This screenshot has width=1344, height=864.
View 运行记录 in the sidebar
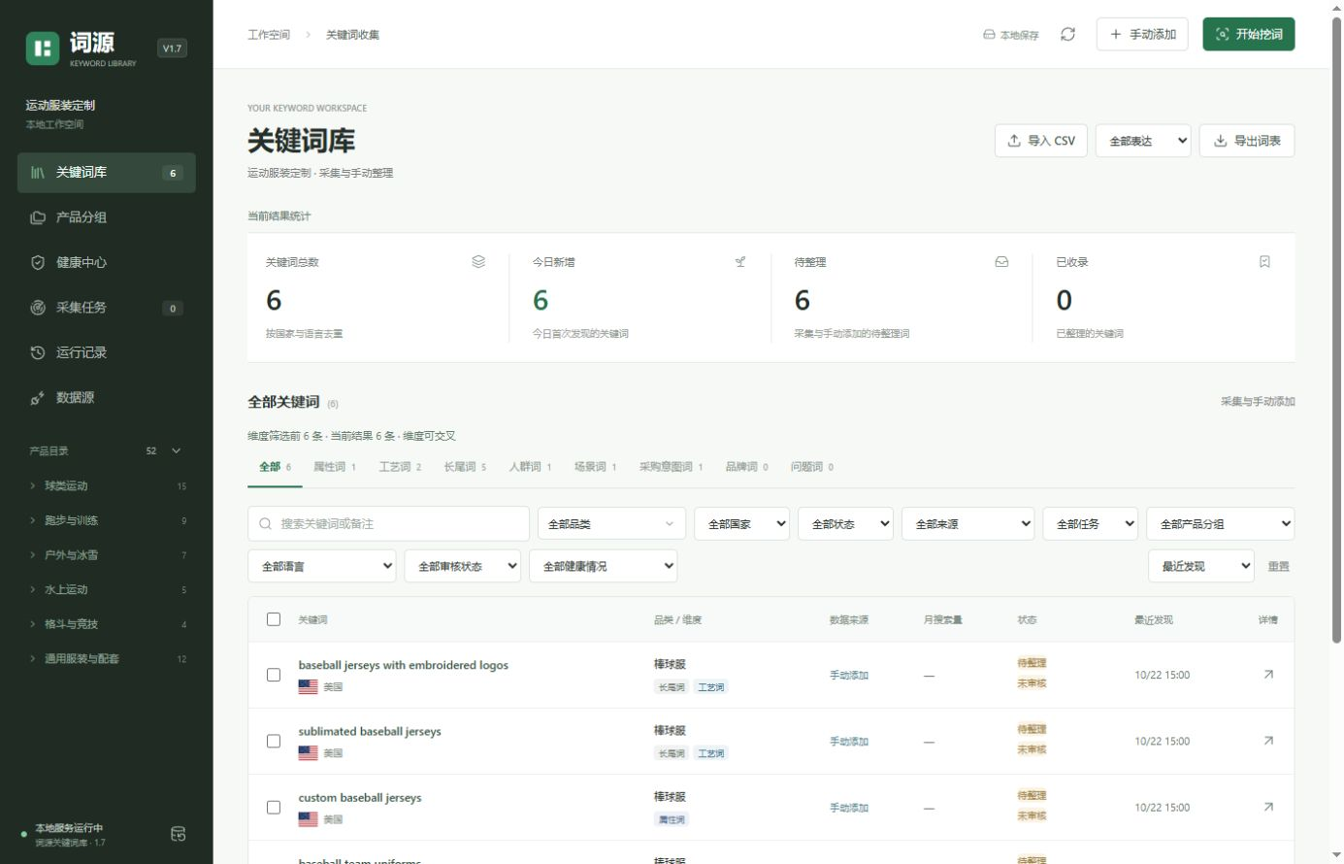(x=107, y=352)
